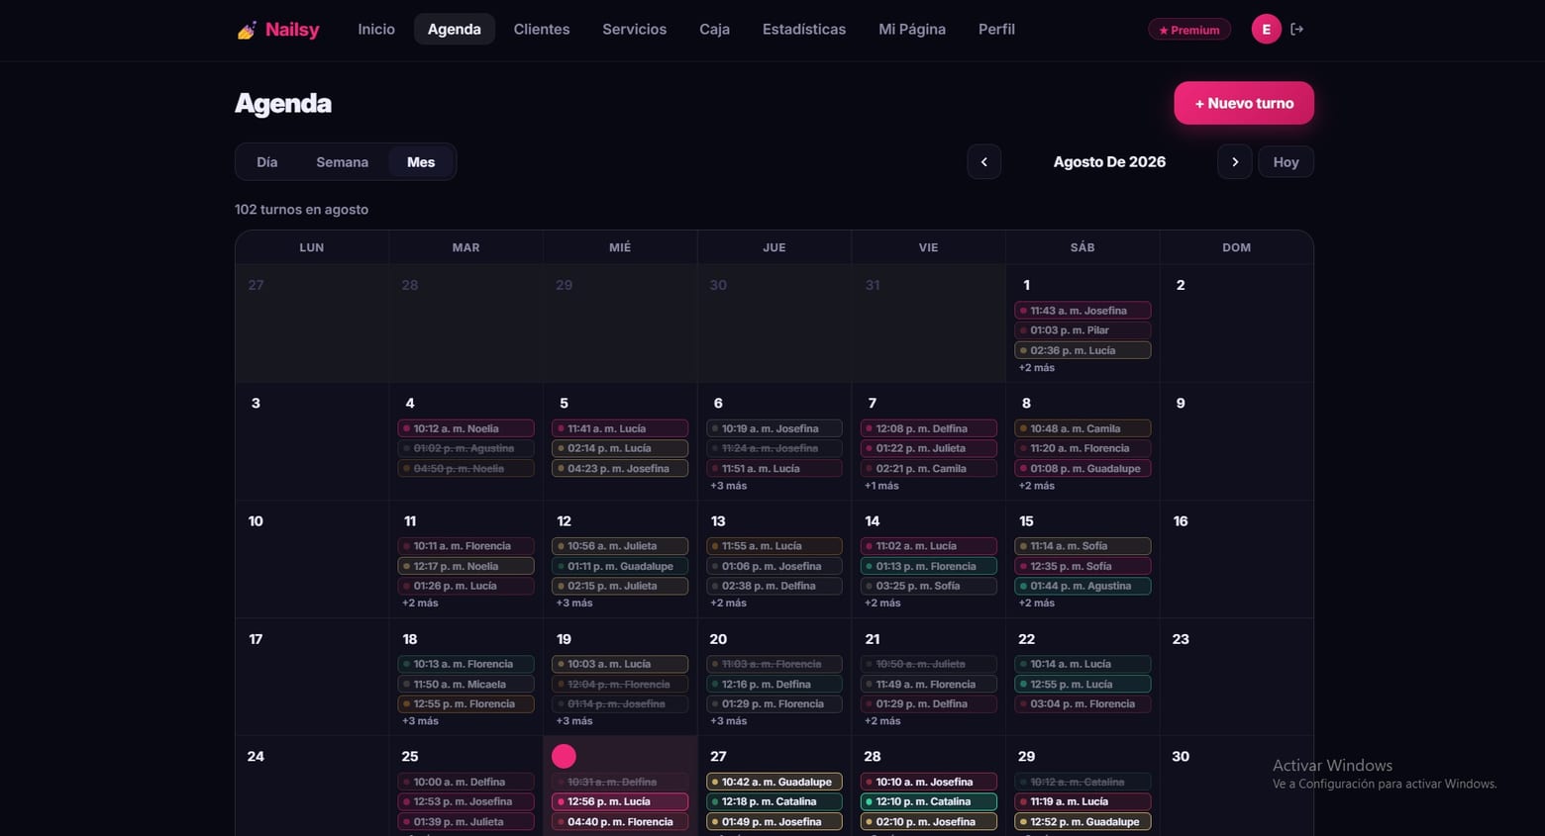The width and height of the screenshot is (1545, 836).
Task: Select the Mes view tab
Action: (421, 162)
